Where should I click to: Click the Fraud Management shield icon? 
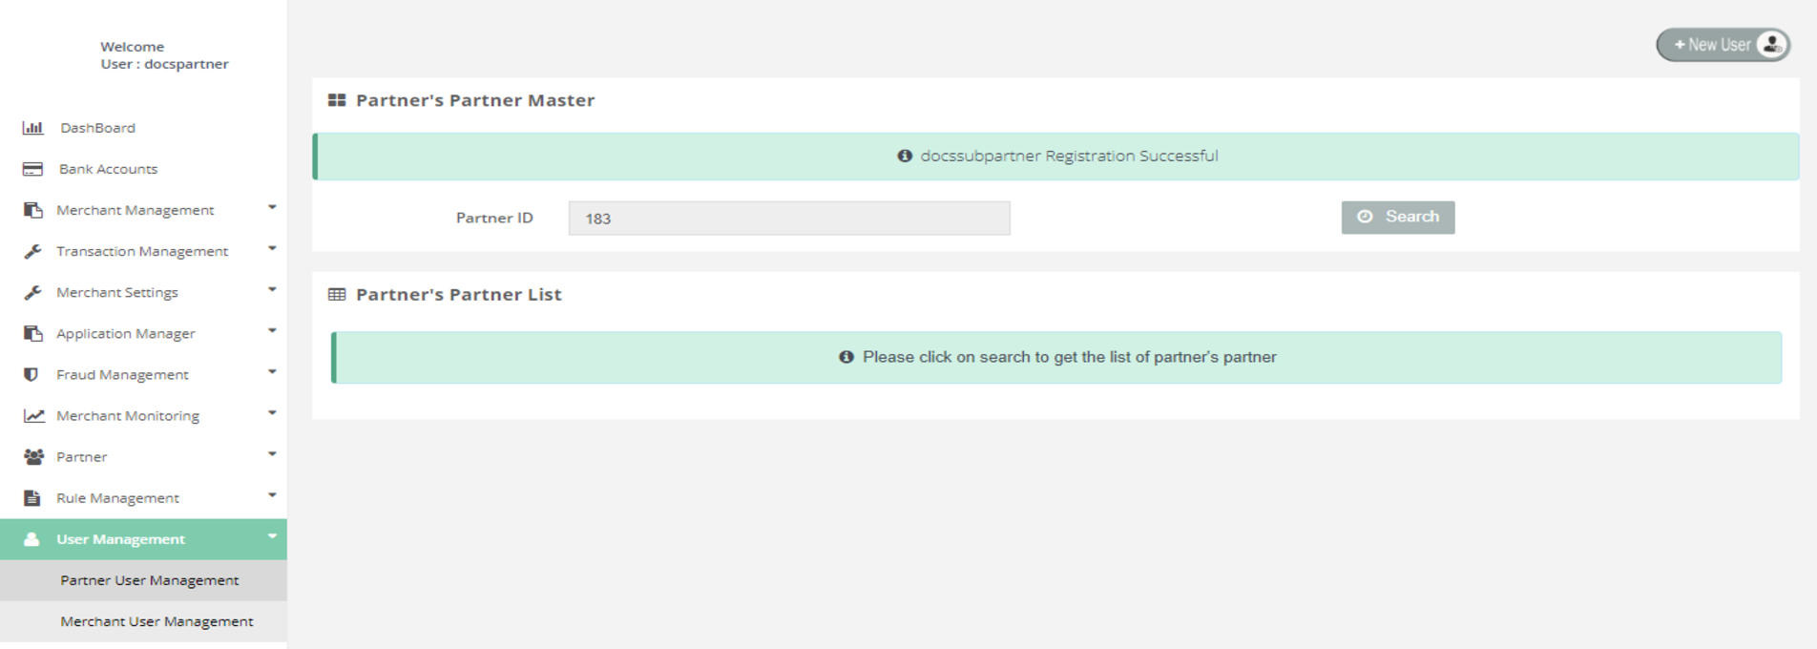pyautogui.click(x=31, y=374)
